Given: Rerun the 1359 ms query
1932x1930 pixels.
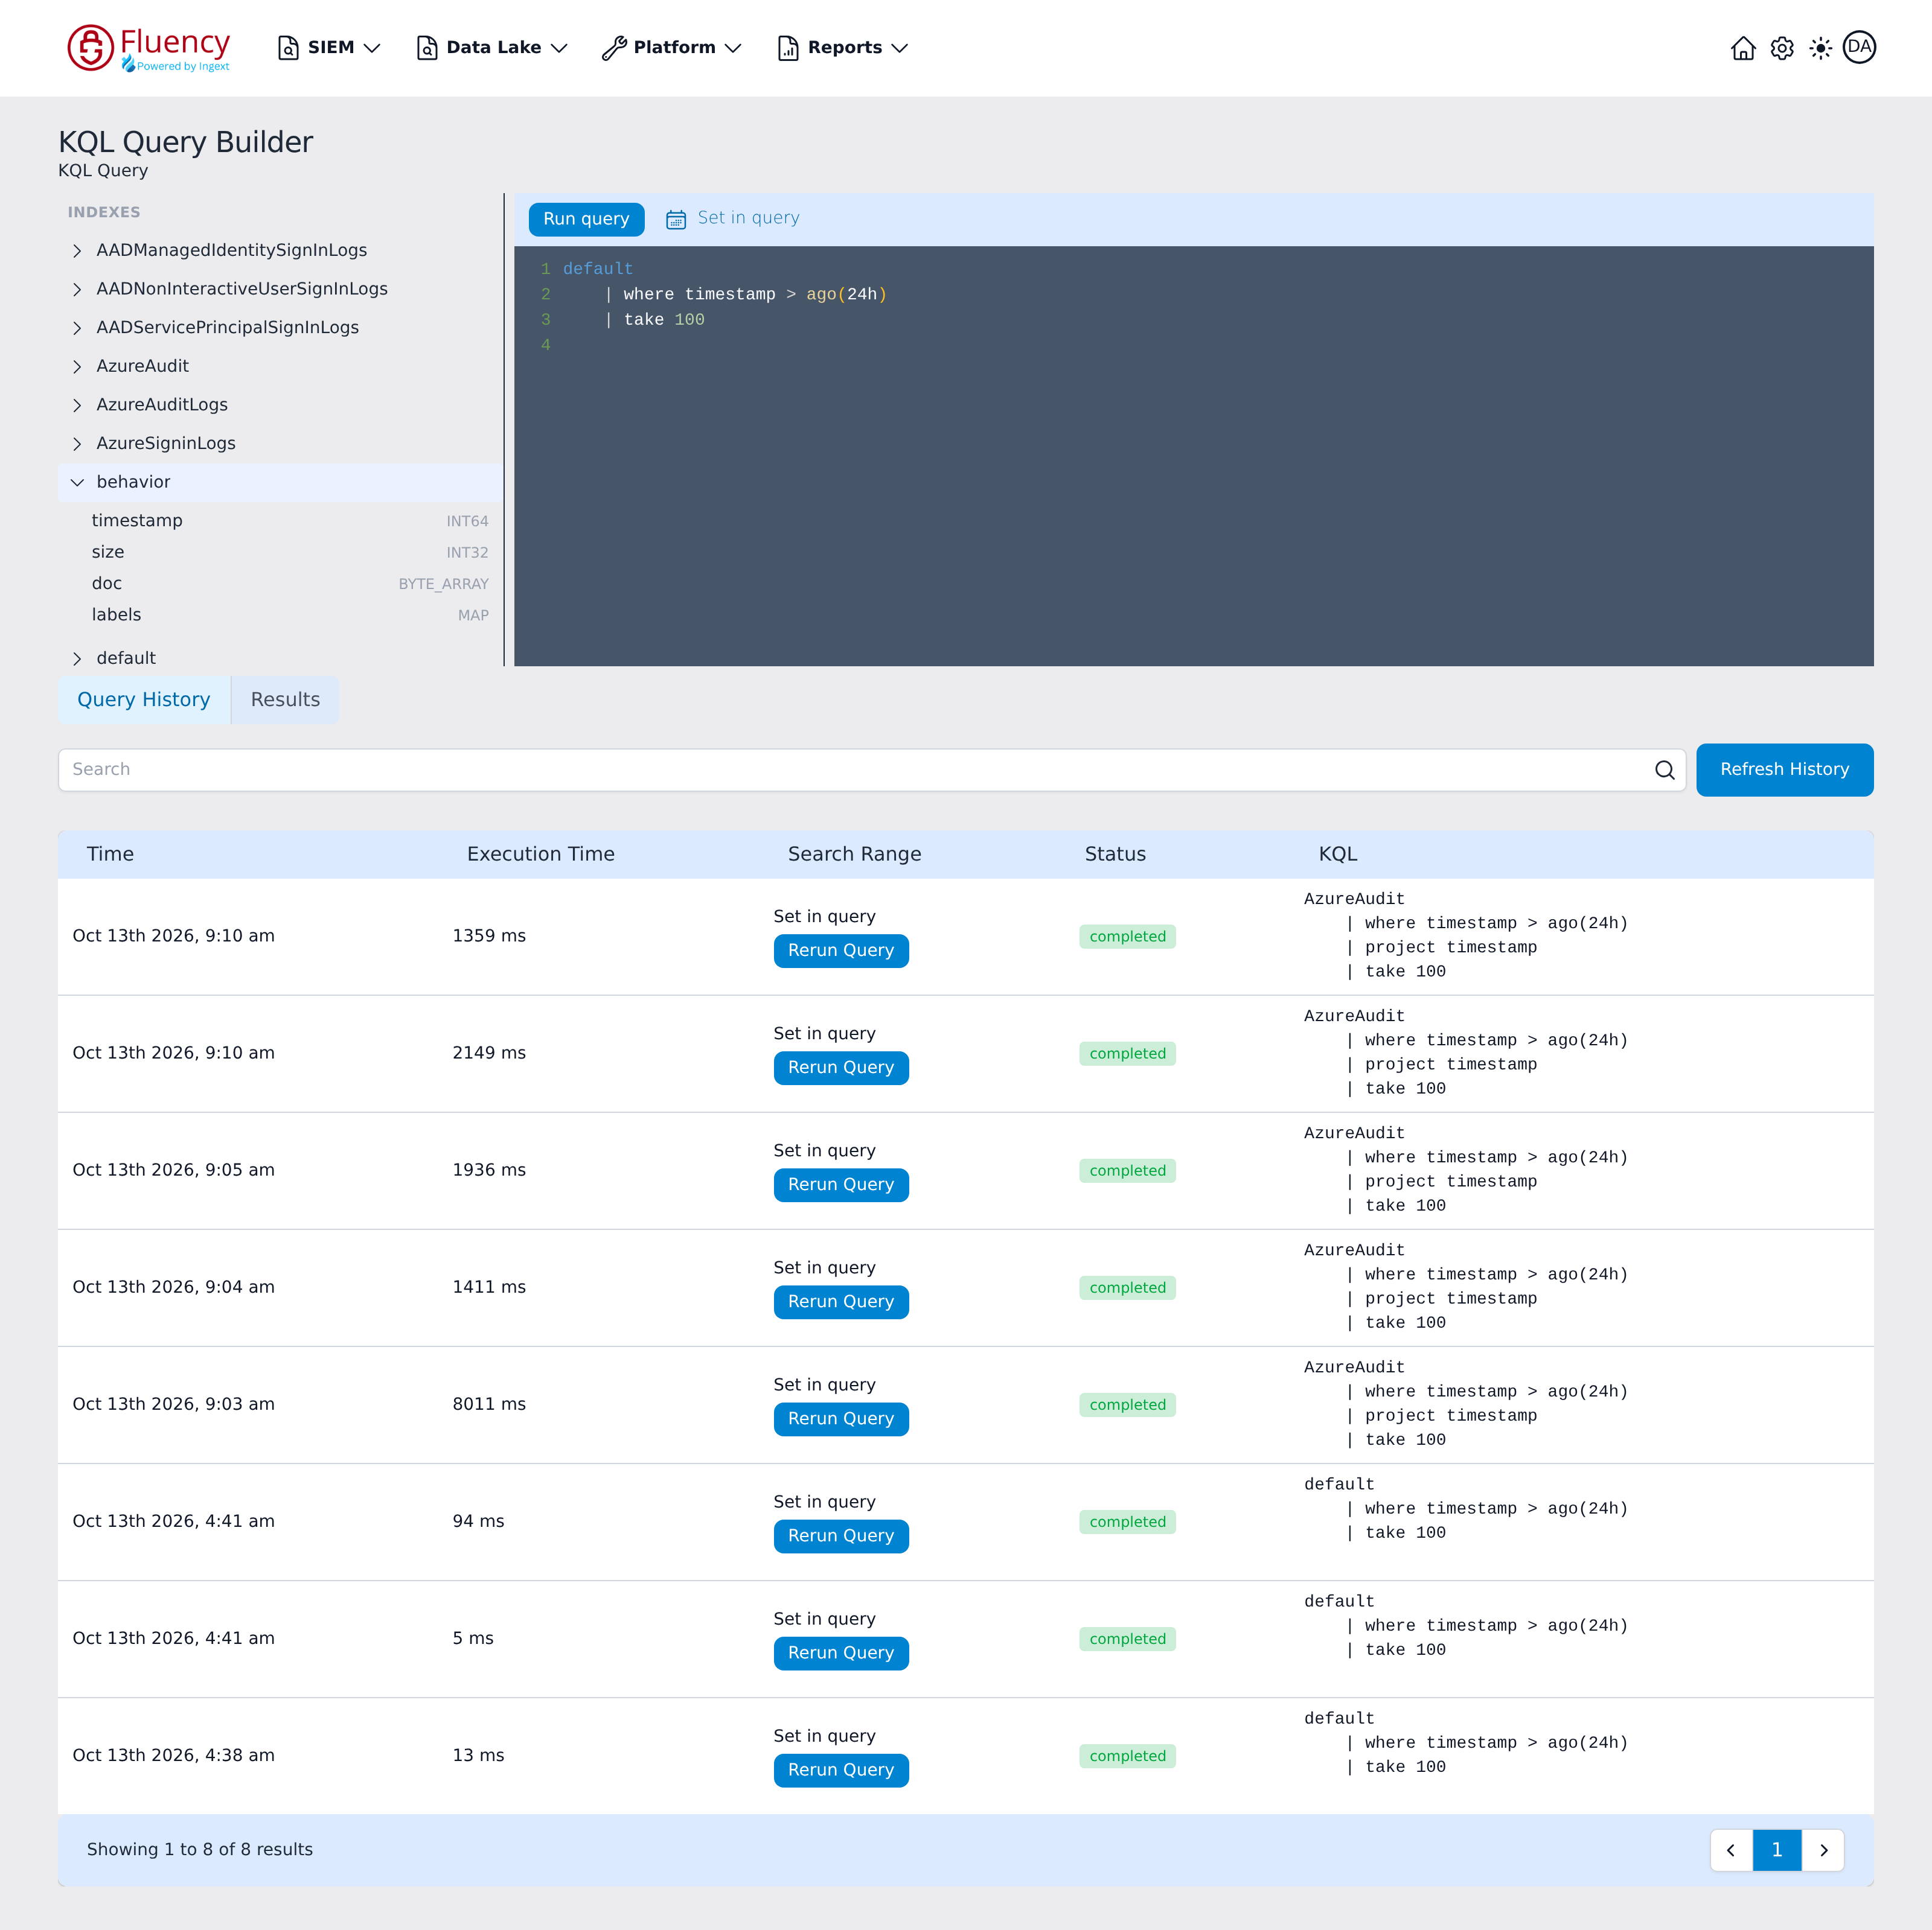Looking at the screenshot, I should 841,951.
